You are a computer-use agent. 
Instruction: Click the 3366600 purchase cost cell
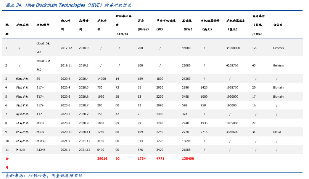pyautogui.click(x=232, y=132)
